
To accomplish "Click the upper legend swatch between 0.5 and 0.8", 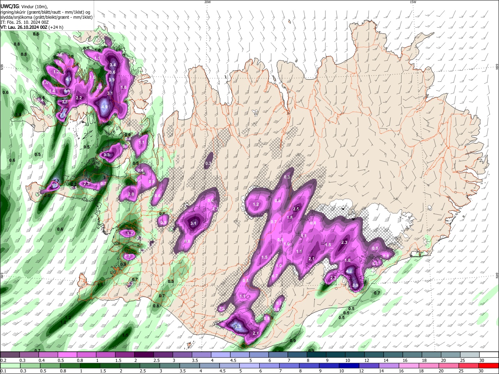I will coord(67,355).
